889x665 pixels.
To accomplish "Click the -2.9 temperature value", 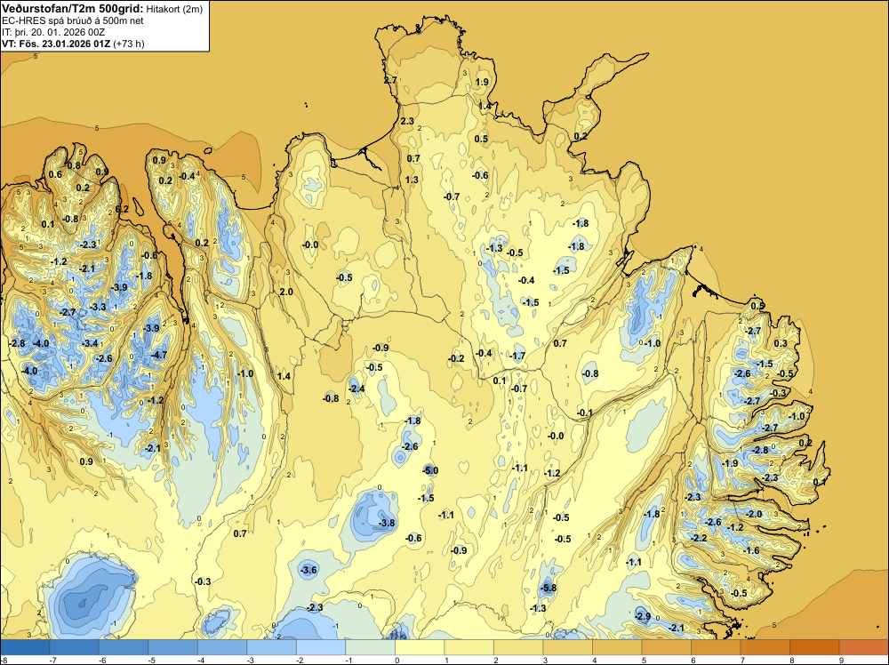I will pos(643,616).
